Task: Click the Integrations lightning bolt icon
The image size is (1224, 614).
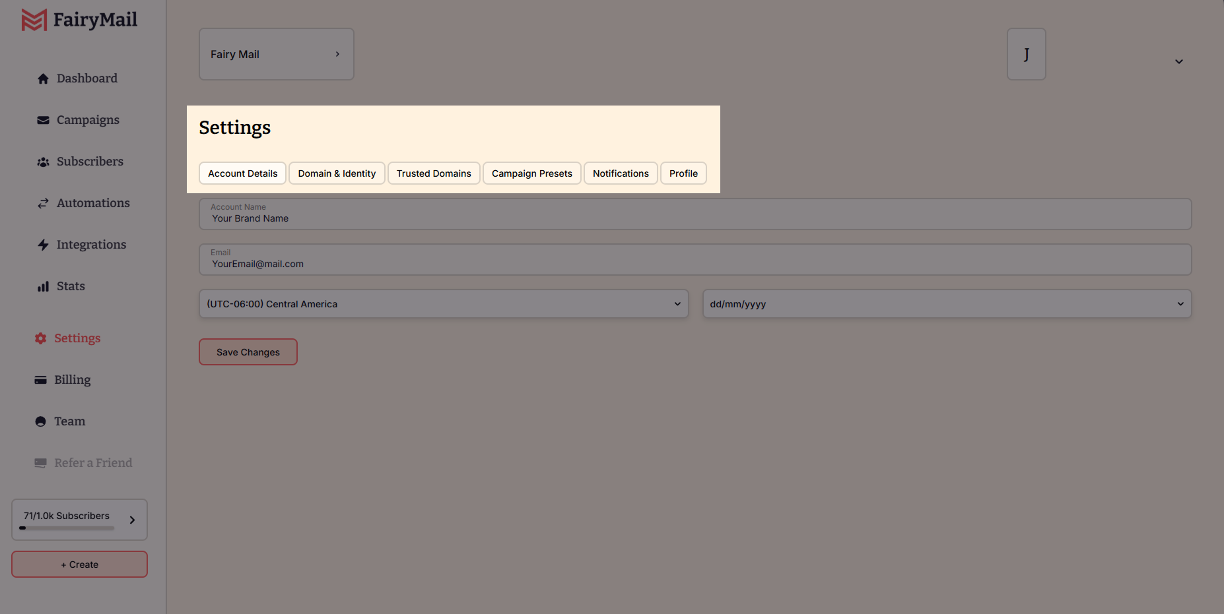Action: coord(43,245)
